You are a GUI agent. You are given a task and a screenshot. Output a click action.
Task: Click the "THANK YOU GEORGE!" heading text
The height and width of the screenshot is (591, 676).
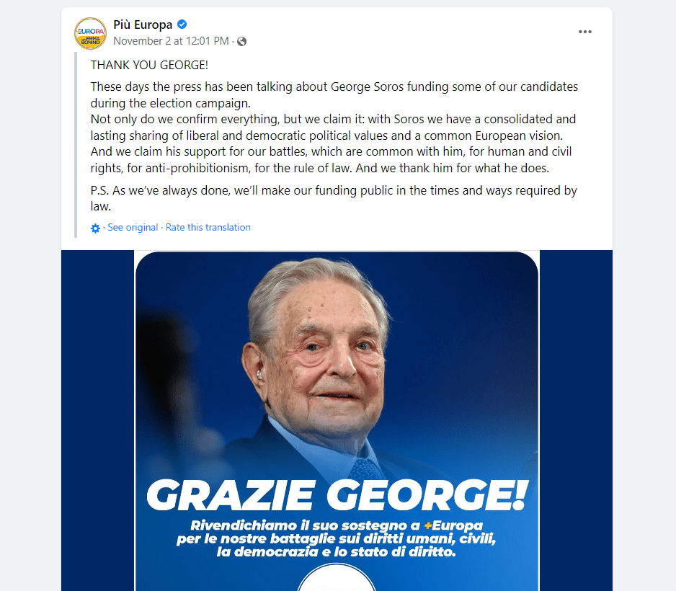[149, 66]
